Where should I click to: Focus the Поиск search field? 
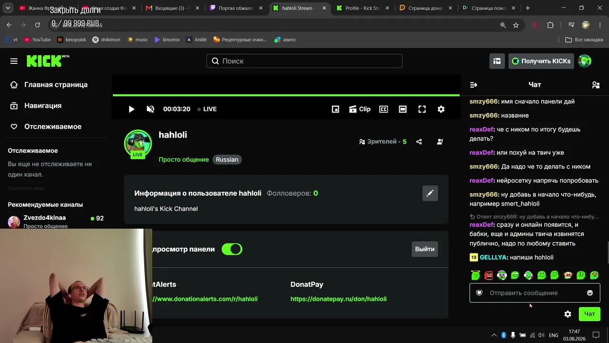pyautogui.click(x=304, y=61)
